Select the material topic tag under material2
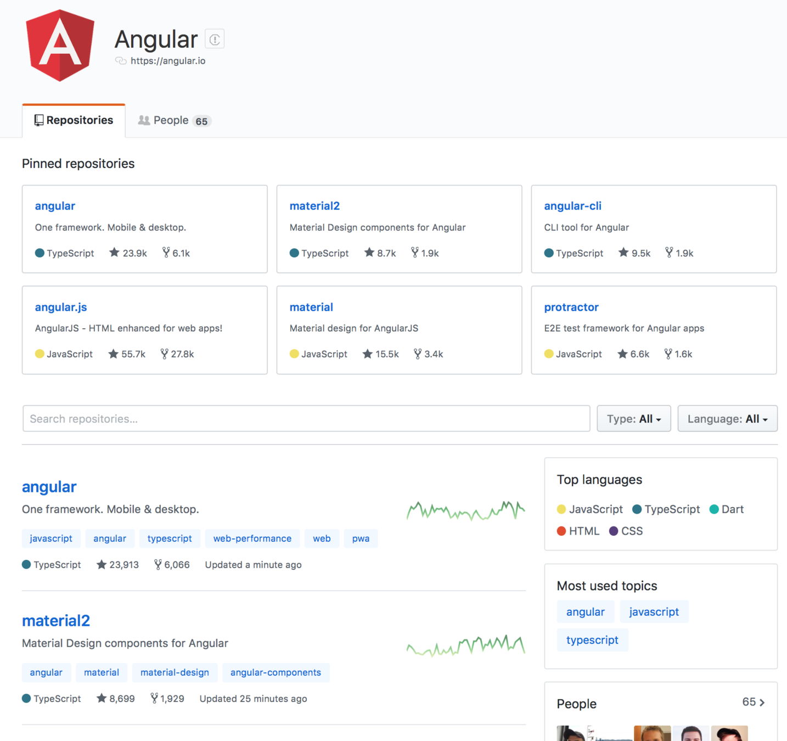The width and height of the screenshot is (787, 741). tap(102, 672)
